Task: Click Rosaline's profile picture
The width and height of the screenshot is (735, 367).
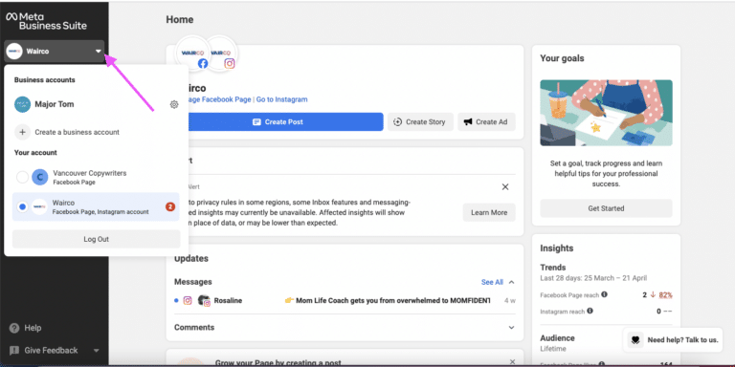Action: 203,300
